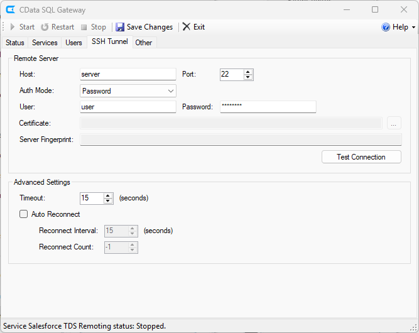Click the Stop service icon
419x333 pixels.
tap(84, 27)
